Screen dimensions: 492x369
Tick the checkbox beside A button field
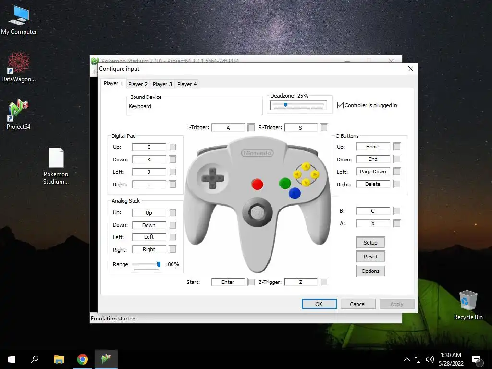pyautogui.click(x=396, y=223)
